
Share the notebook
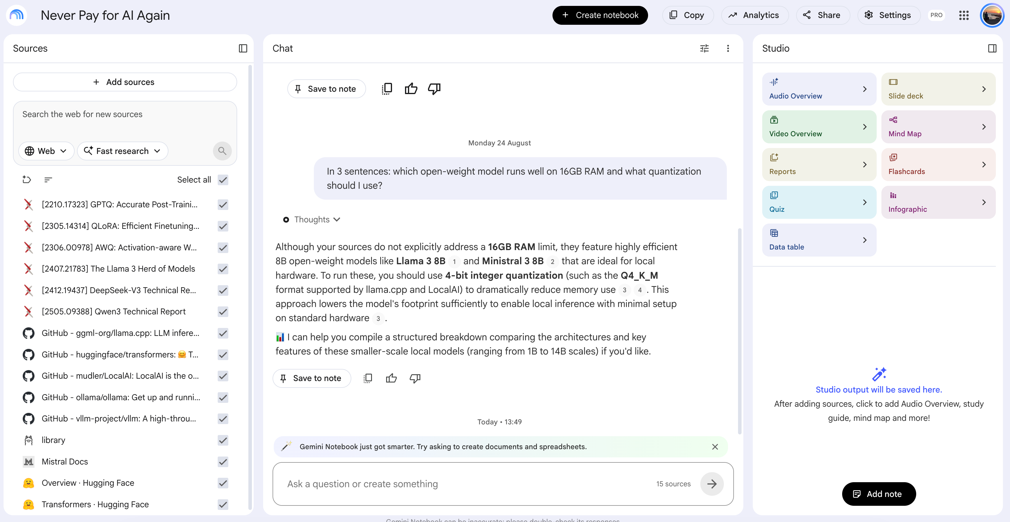tap(823, 15)
